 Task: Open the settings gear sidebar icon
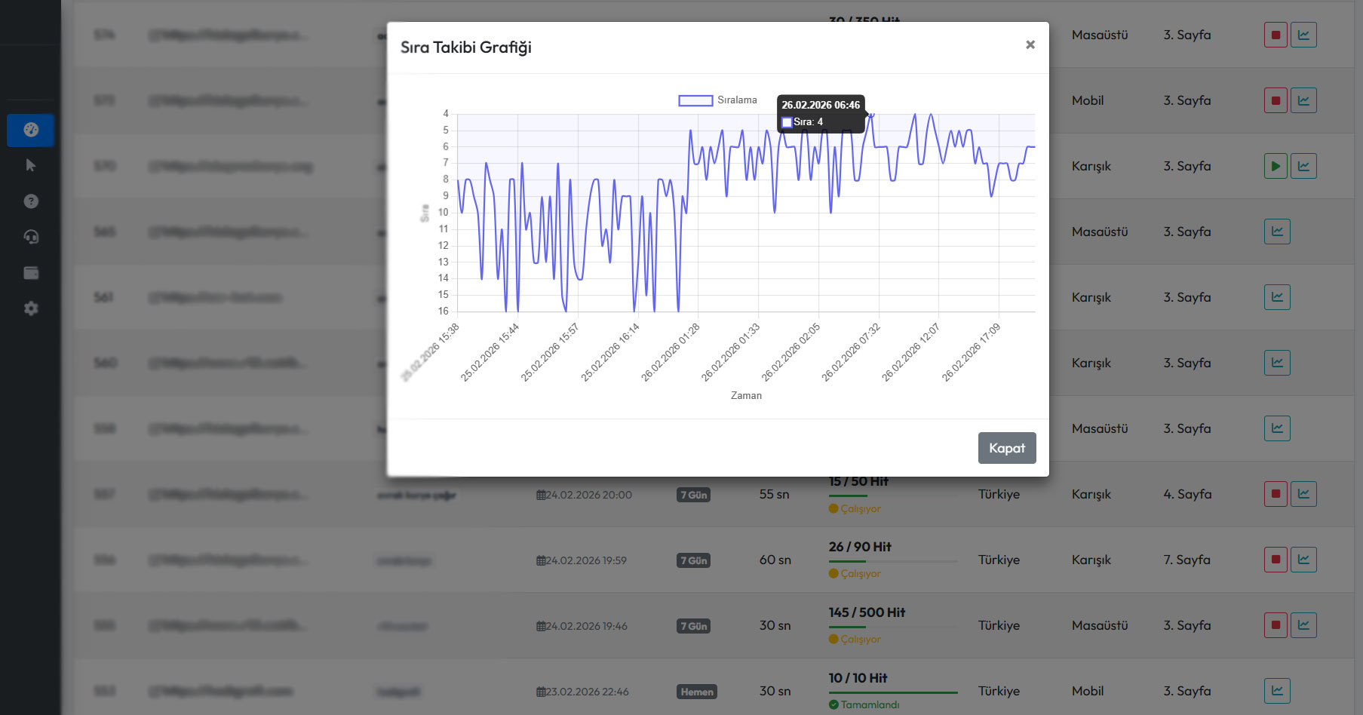tap(31, 308)
